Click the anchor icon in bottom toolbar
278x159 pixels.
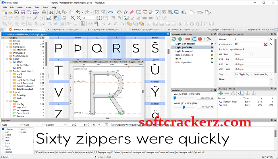coord(192,23)
